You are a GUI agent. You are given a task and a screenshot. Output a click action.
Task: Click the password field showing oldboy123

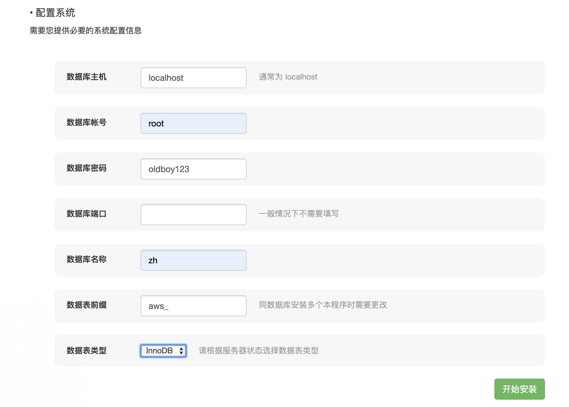[193, 169]
